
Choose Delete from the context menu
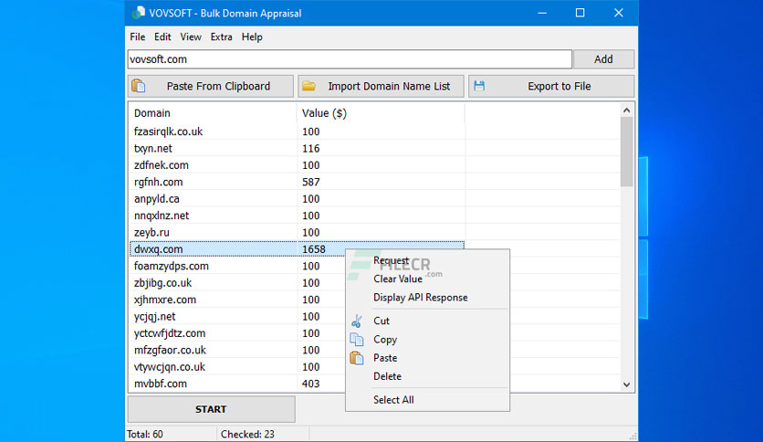tap(427, 376)
